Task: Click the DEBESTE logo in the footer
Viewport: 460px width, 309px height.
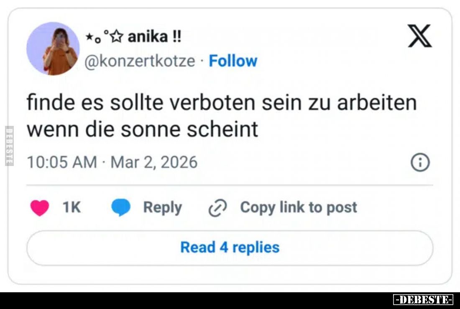Action: point(423,300)
